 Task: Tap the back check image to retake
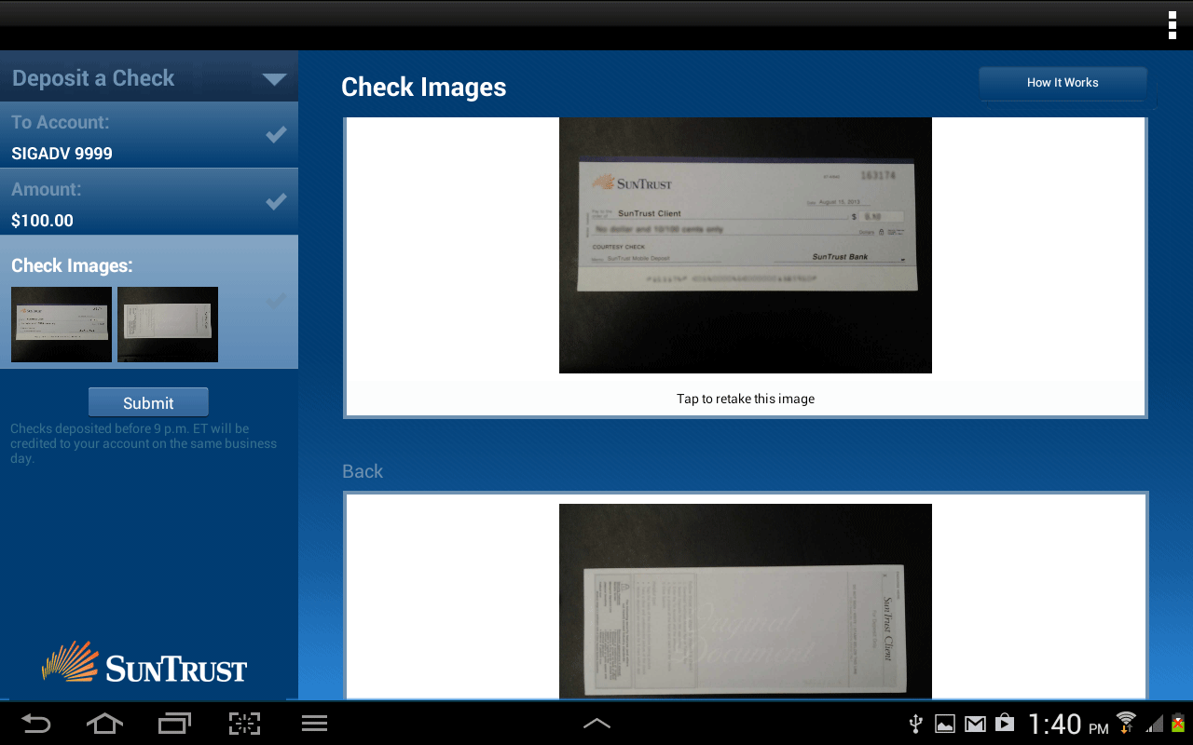pyautogui.click(x=746, y=601)
